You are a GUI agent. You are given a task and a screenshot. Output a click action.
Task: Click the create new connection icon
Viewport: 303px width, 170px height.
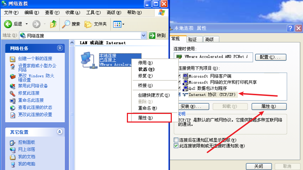coord(13,59)
